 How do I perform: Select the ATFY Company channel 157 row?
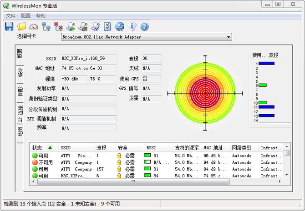click(x=157, y=169)
